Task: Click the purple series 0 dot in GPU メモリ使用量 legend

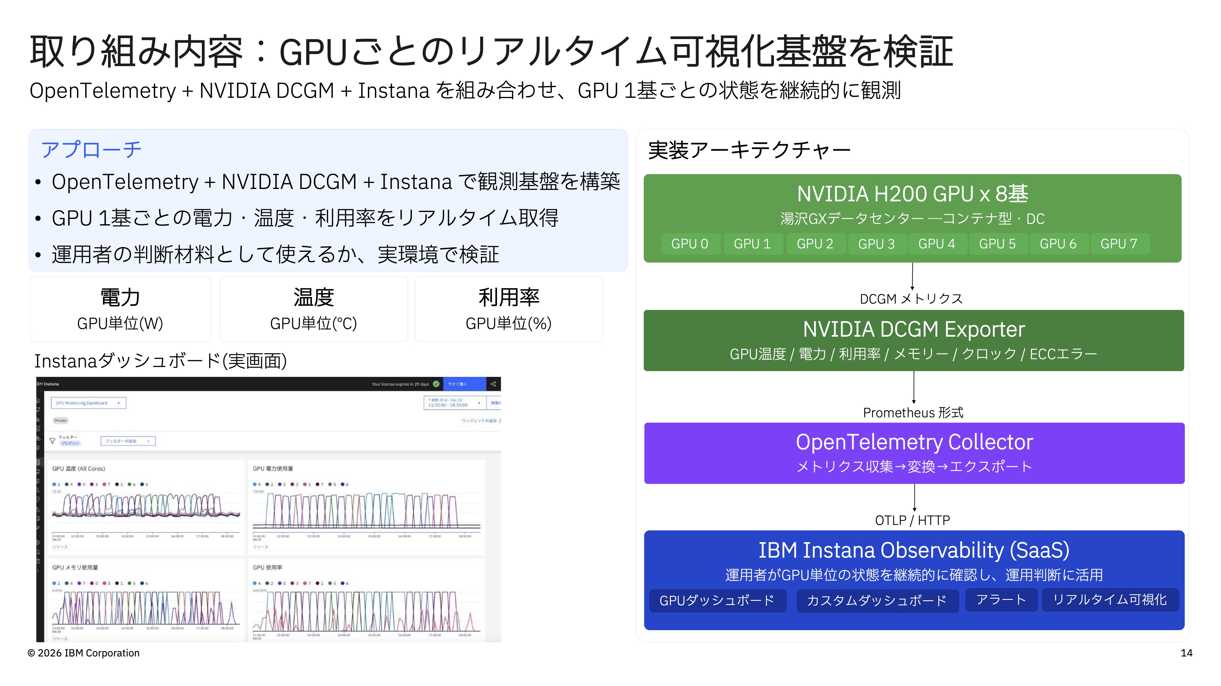Action: (x=92, y=583)
